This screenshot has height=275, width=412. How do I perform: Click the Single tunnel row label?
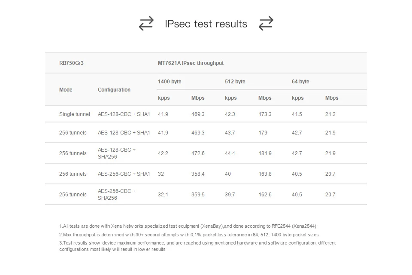[75, 114]
